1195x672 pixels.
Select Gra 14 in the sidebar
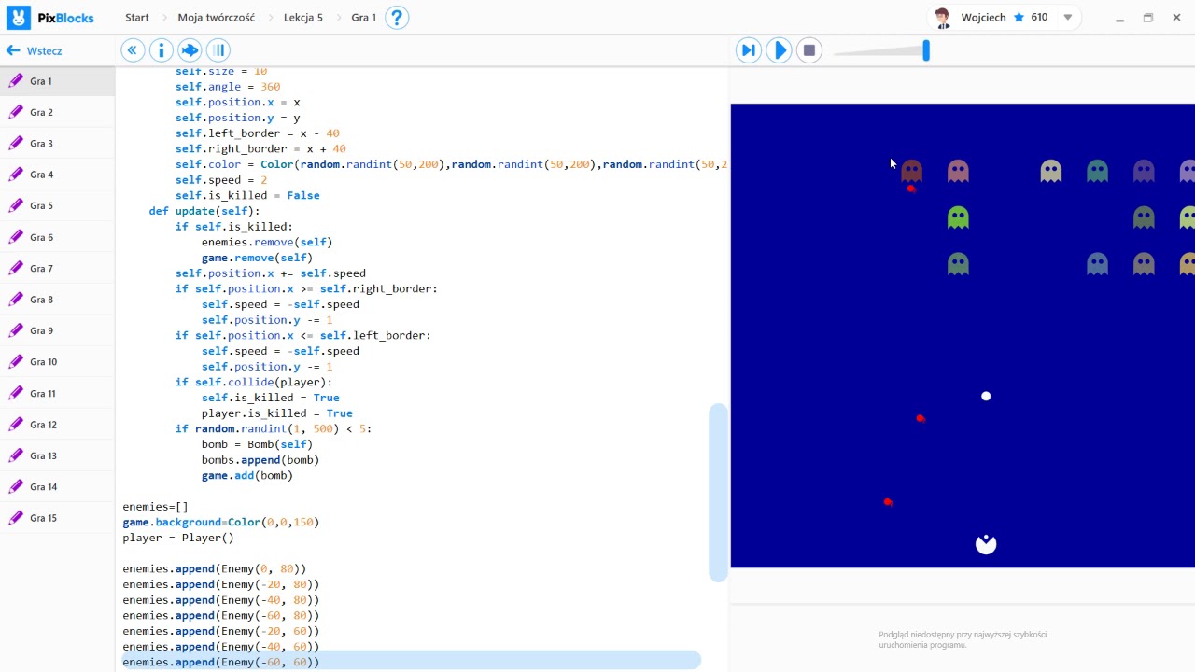pos(57,487)
